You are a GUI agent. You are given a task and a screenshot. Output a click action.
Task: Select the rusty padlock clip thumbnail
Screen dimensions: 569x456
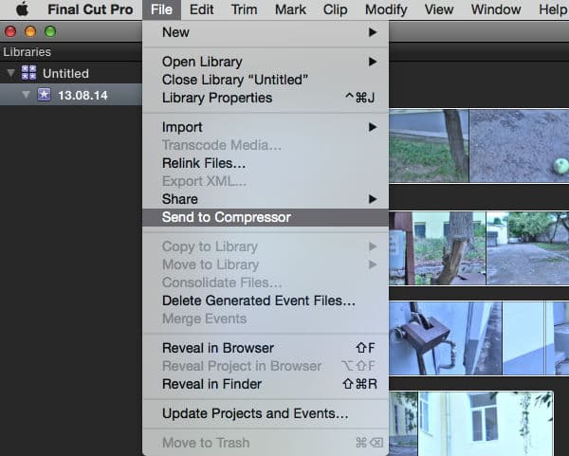pos(446,338)
